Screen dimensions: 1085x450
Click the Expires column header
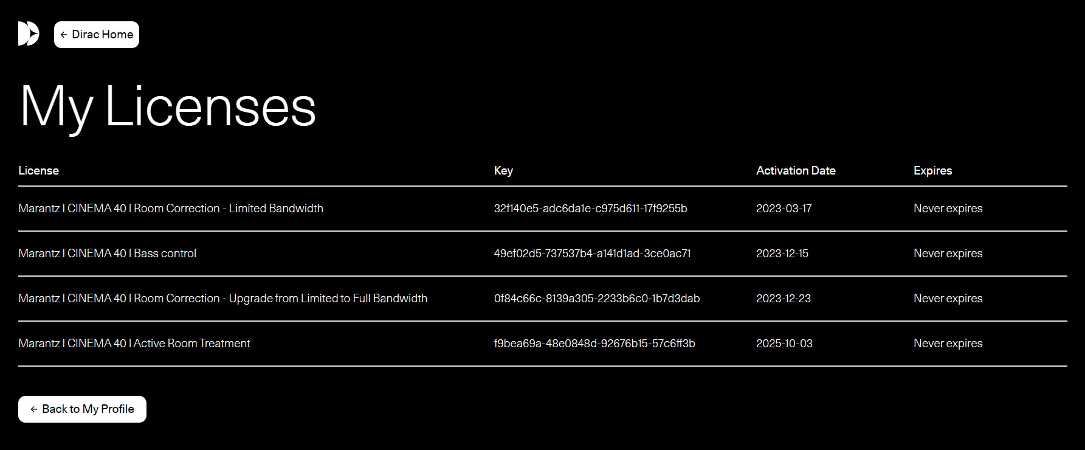(932, 171)
